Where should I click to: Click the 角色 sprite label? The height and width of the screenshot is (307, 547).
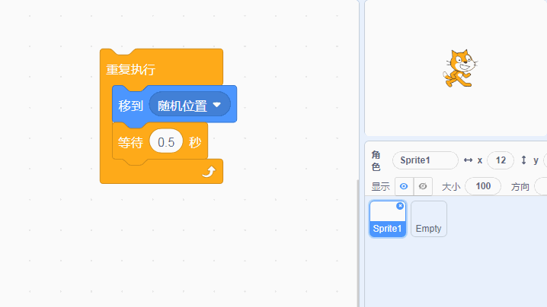(x=376, y=161)
